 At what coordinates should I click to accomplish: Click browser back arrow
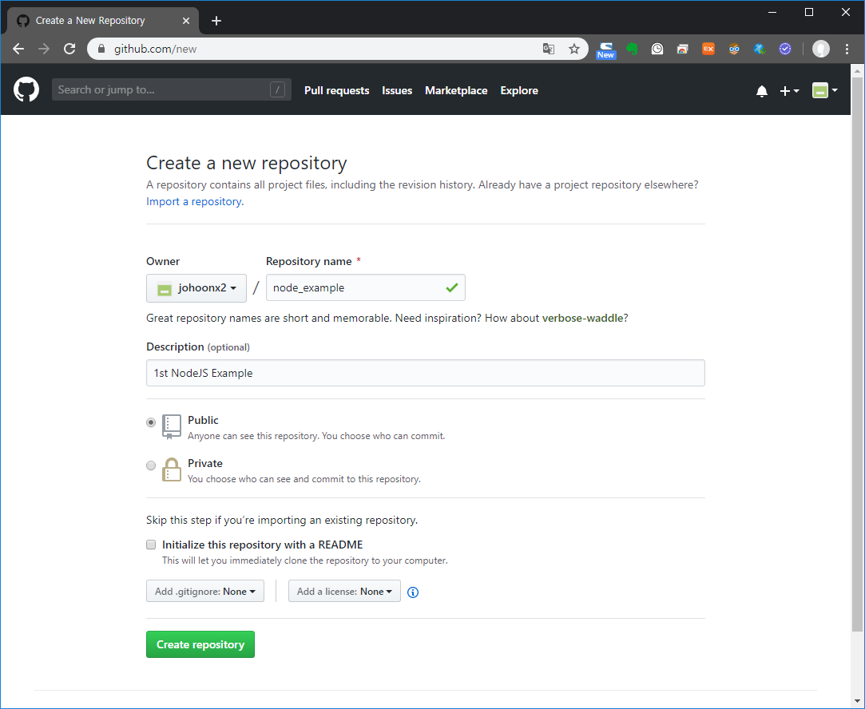18,49
